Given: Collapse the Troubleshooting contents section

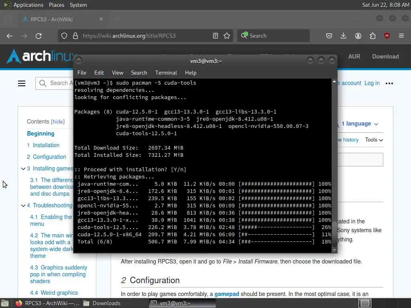Looking at the screenshot, I should pos(23,206).
